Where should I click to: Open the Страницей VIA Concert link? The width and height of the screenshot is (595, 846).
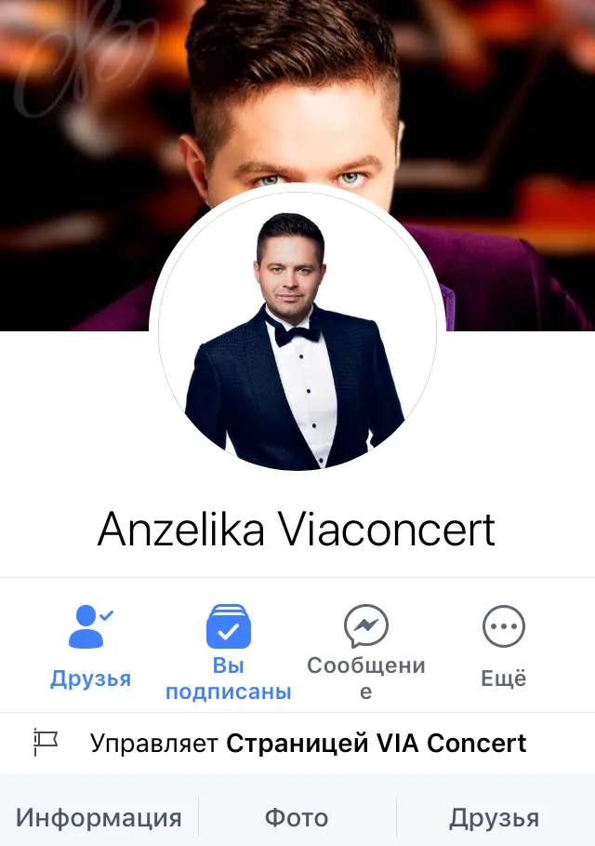(x=377, y=743)
